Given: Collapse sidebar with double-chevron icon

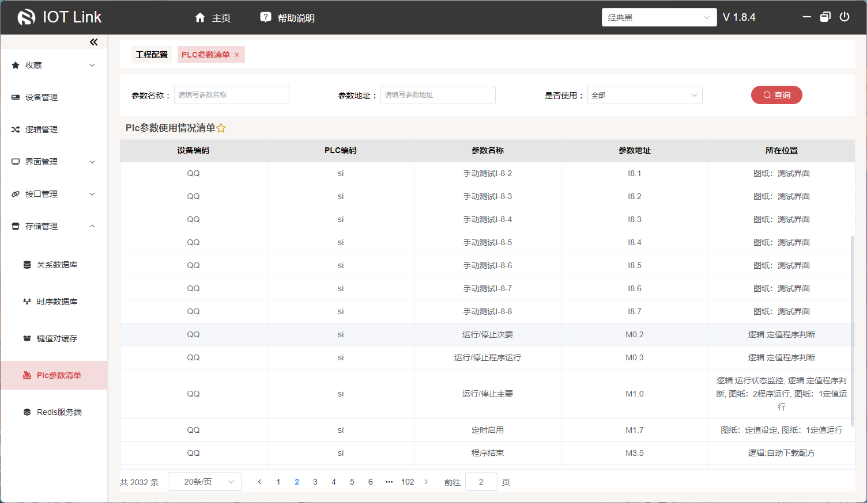Looking at the screenshot, I should point(94,42).
